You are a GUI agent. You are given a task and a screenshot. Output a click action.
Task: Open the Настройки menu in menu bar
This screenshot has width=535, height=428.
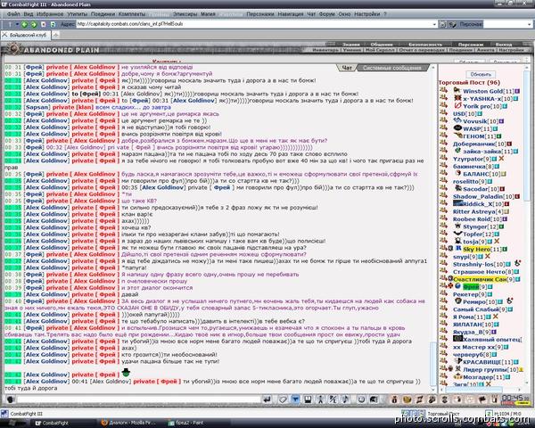pos(366,14)
